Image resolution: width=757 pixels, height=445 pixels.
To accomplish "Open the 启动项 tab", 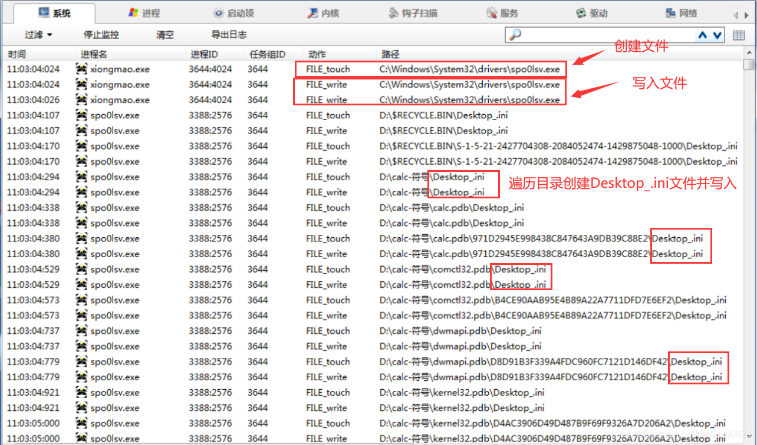I will coord(233,13).
